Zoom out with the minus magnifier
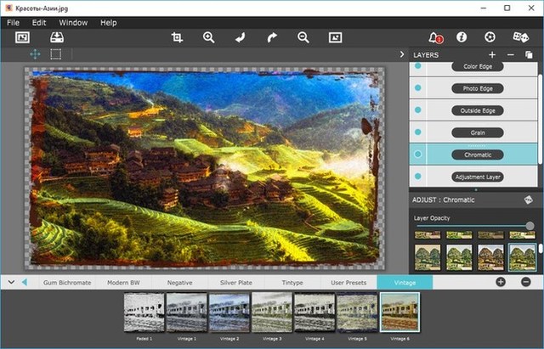 (303, 37)
